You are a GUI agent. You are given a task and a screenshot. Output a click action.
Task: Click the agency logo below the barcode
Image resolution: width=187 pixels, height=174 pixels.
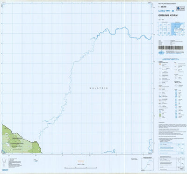coord(161,53)
